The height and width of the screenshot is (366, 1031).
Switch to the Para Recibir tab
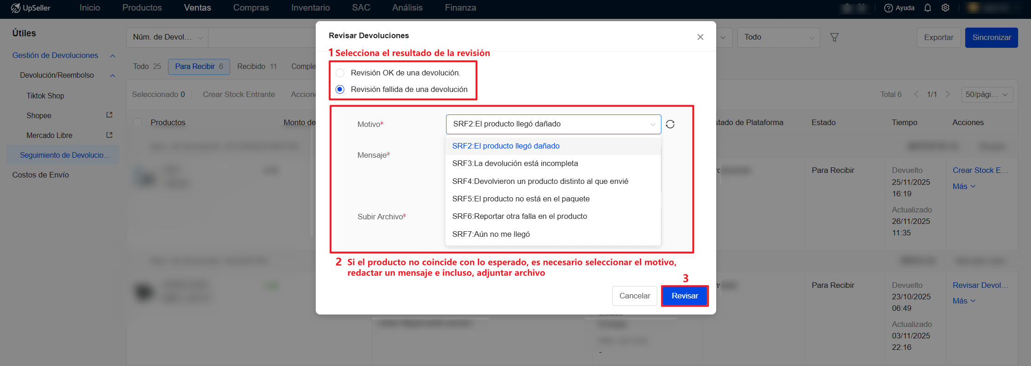point(199,67)
